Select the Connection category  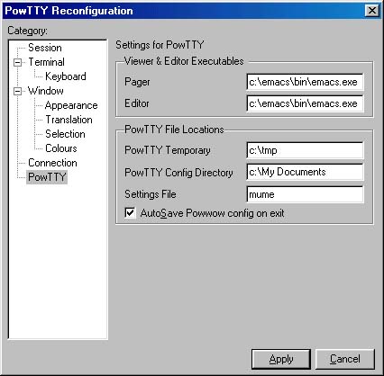[x=52, y=163]
